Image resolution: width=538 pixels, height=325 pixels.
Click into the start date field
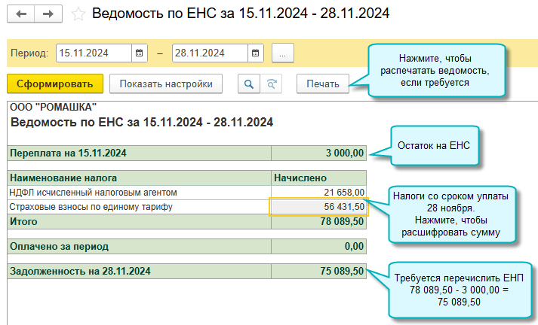click(94, 53)
